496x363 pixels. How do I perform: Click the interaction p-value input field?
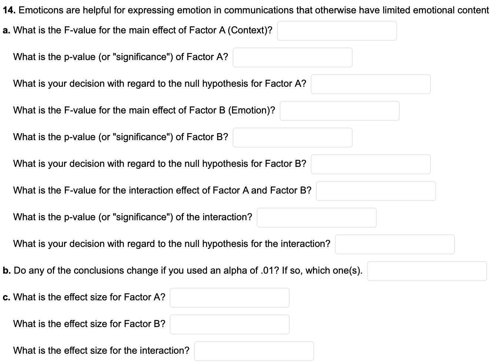point(316,217)
